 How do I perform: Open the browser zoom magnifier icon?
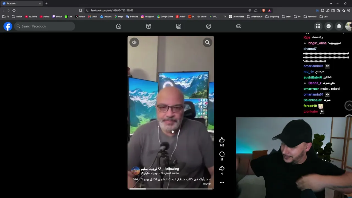click(x=250, y=10)
